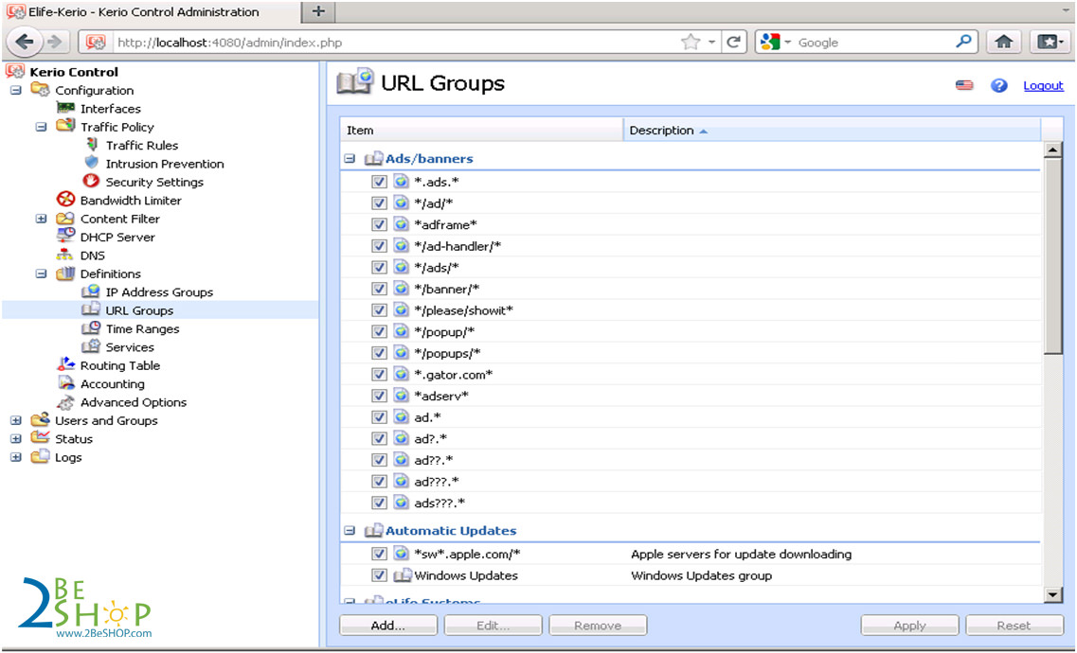Open a new browser tab

click(x=318, y=11)
